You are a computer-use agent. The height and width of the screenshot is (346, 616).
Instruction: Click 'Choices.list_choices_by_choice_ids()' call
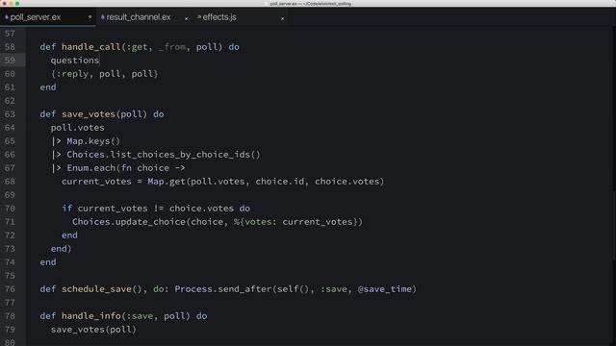tap(164, 155)
